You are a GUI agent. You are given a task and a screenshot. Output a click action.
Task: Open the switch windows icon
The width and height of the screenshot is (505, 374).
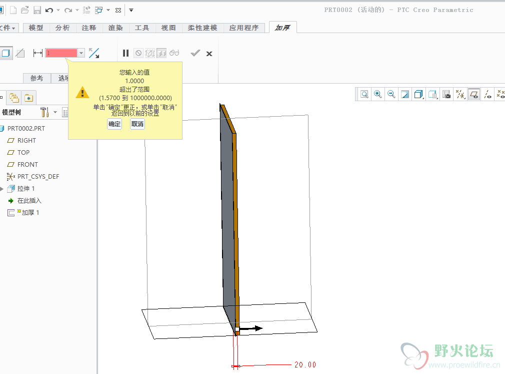pyautogui.click(x=98, y=11)
